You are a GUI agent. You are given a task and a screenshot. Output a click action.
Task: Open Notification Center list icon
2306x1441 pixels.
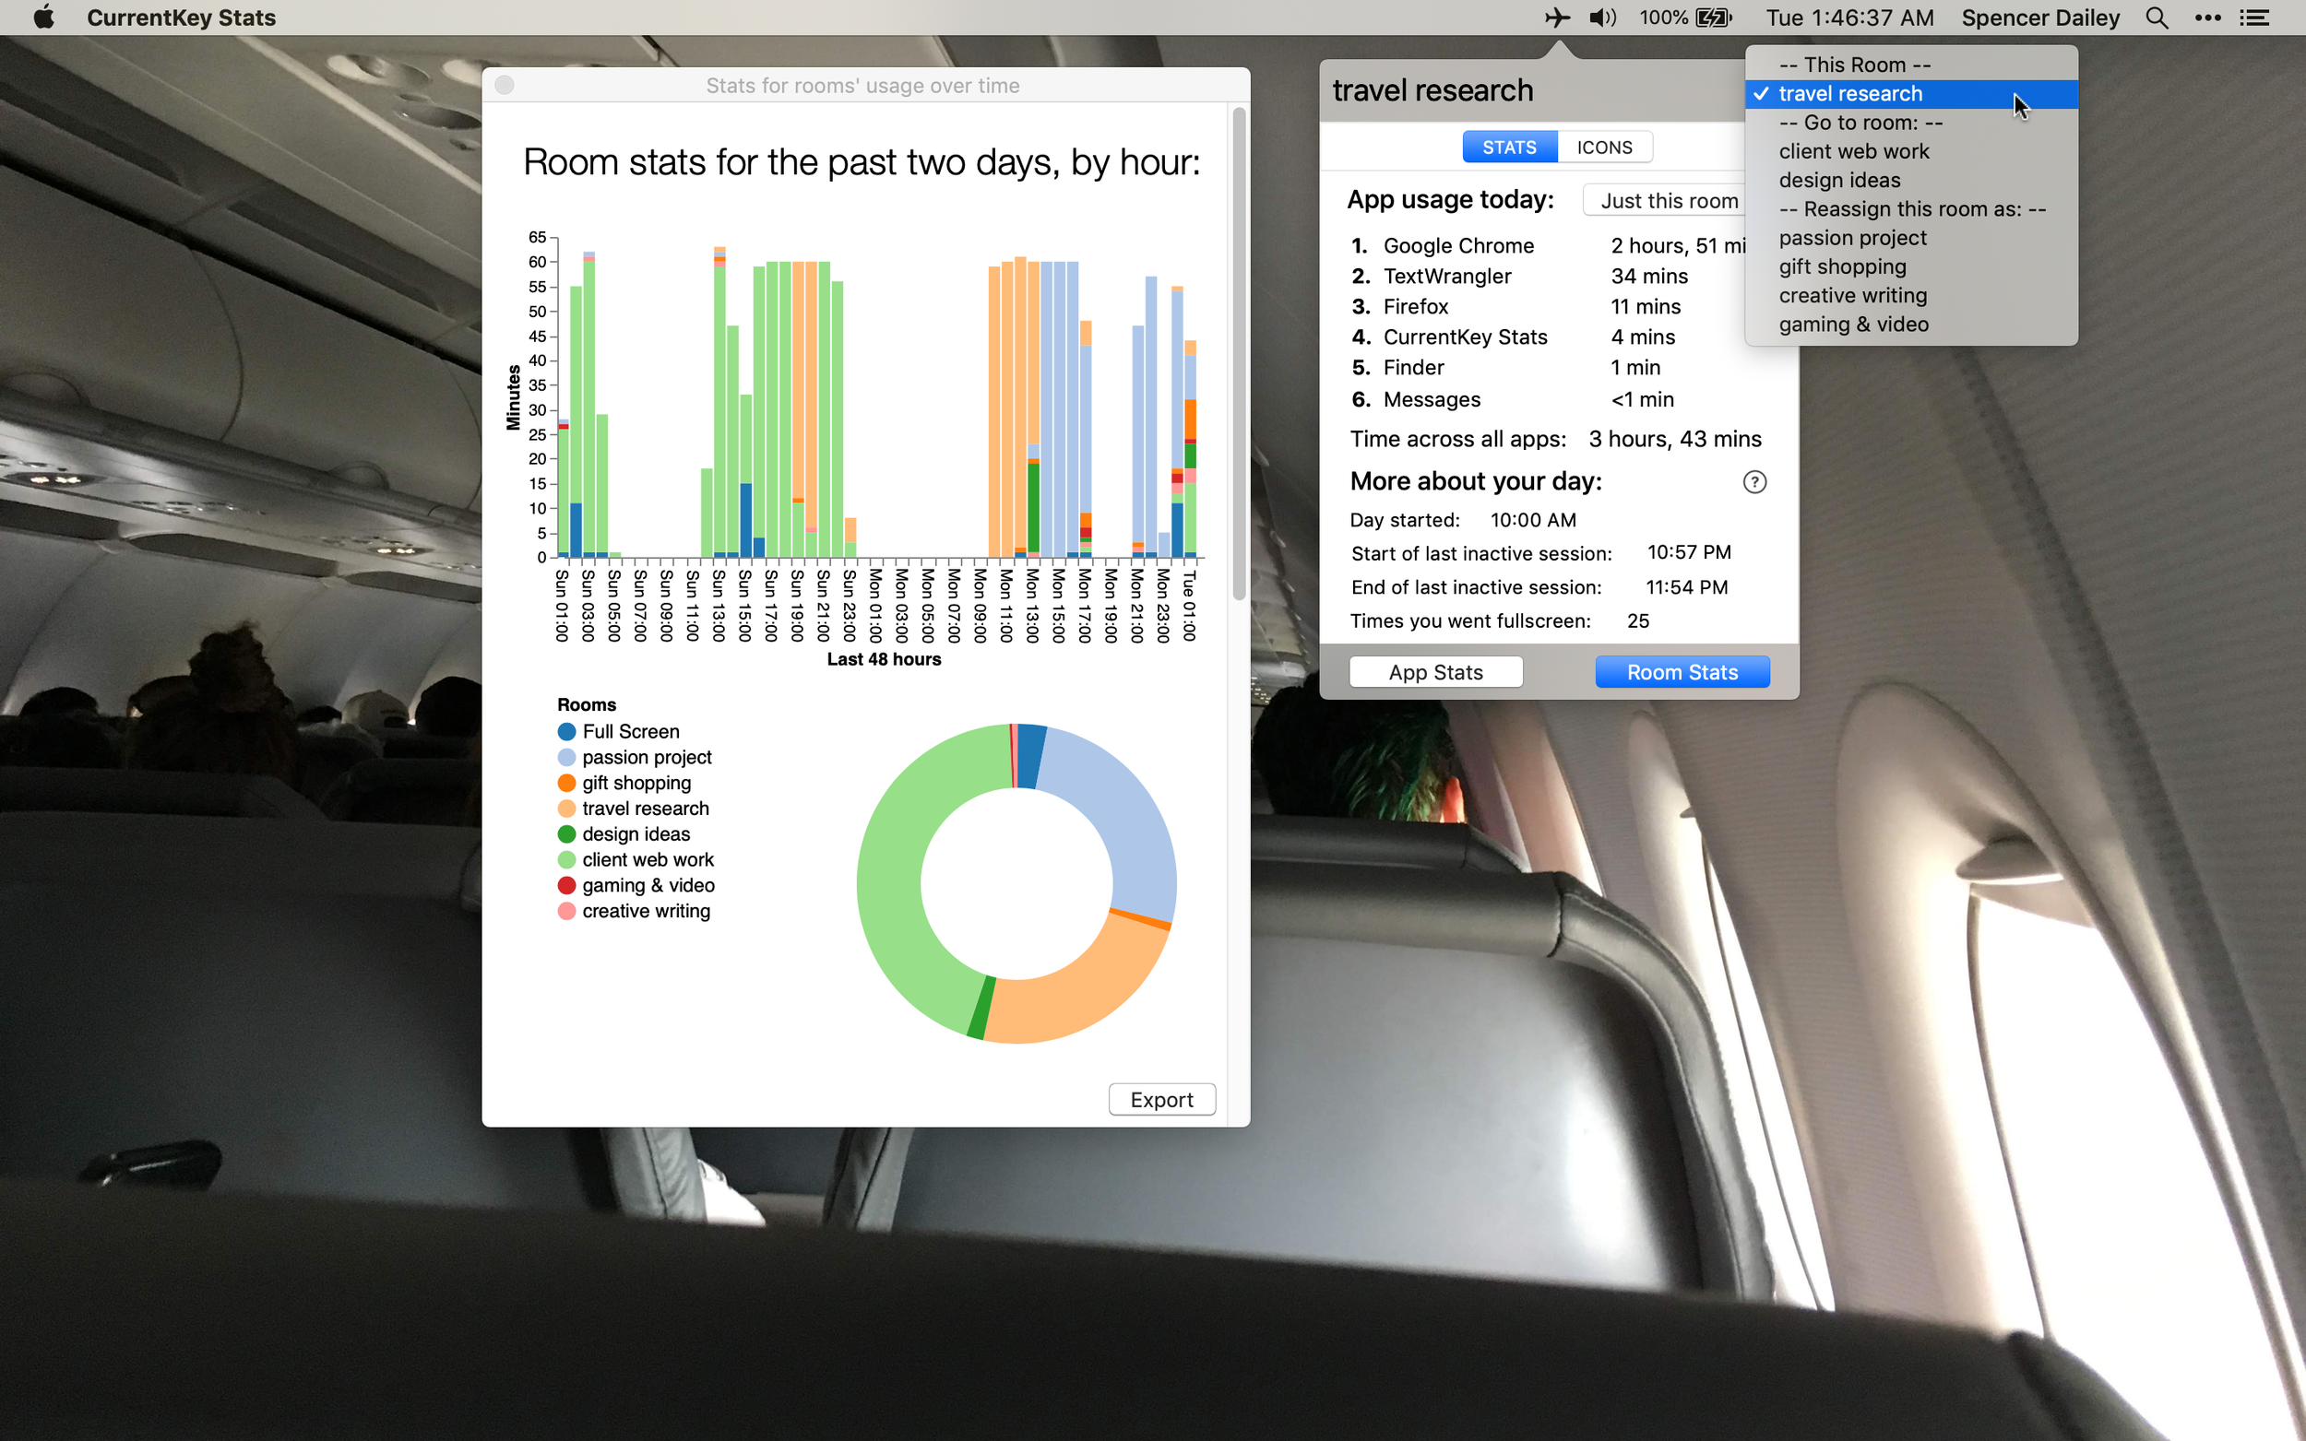pos(2254,18)
